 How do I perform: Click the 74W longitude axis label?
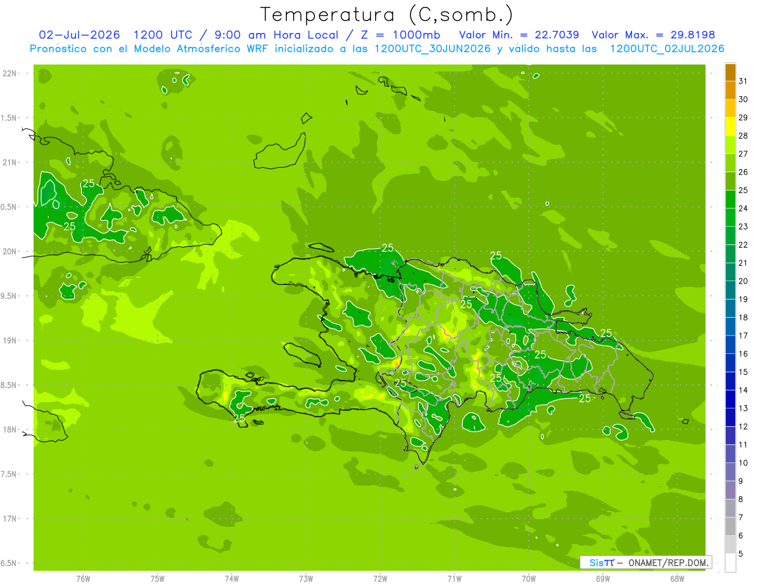232,578
